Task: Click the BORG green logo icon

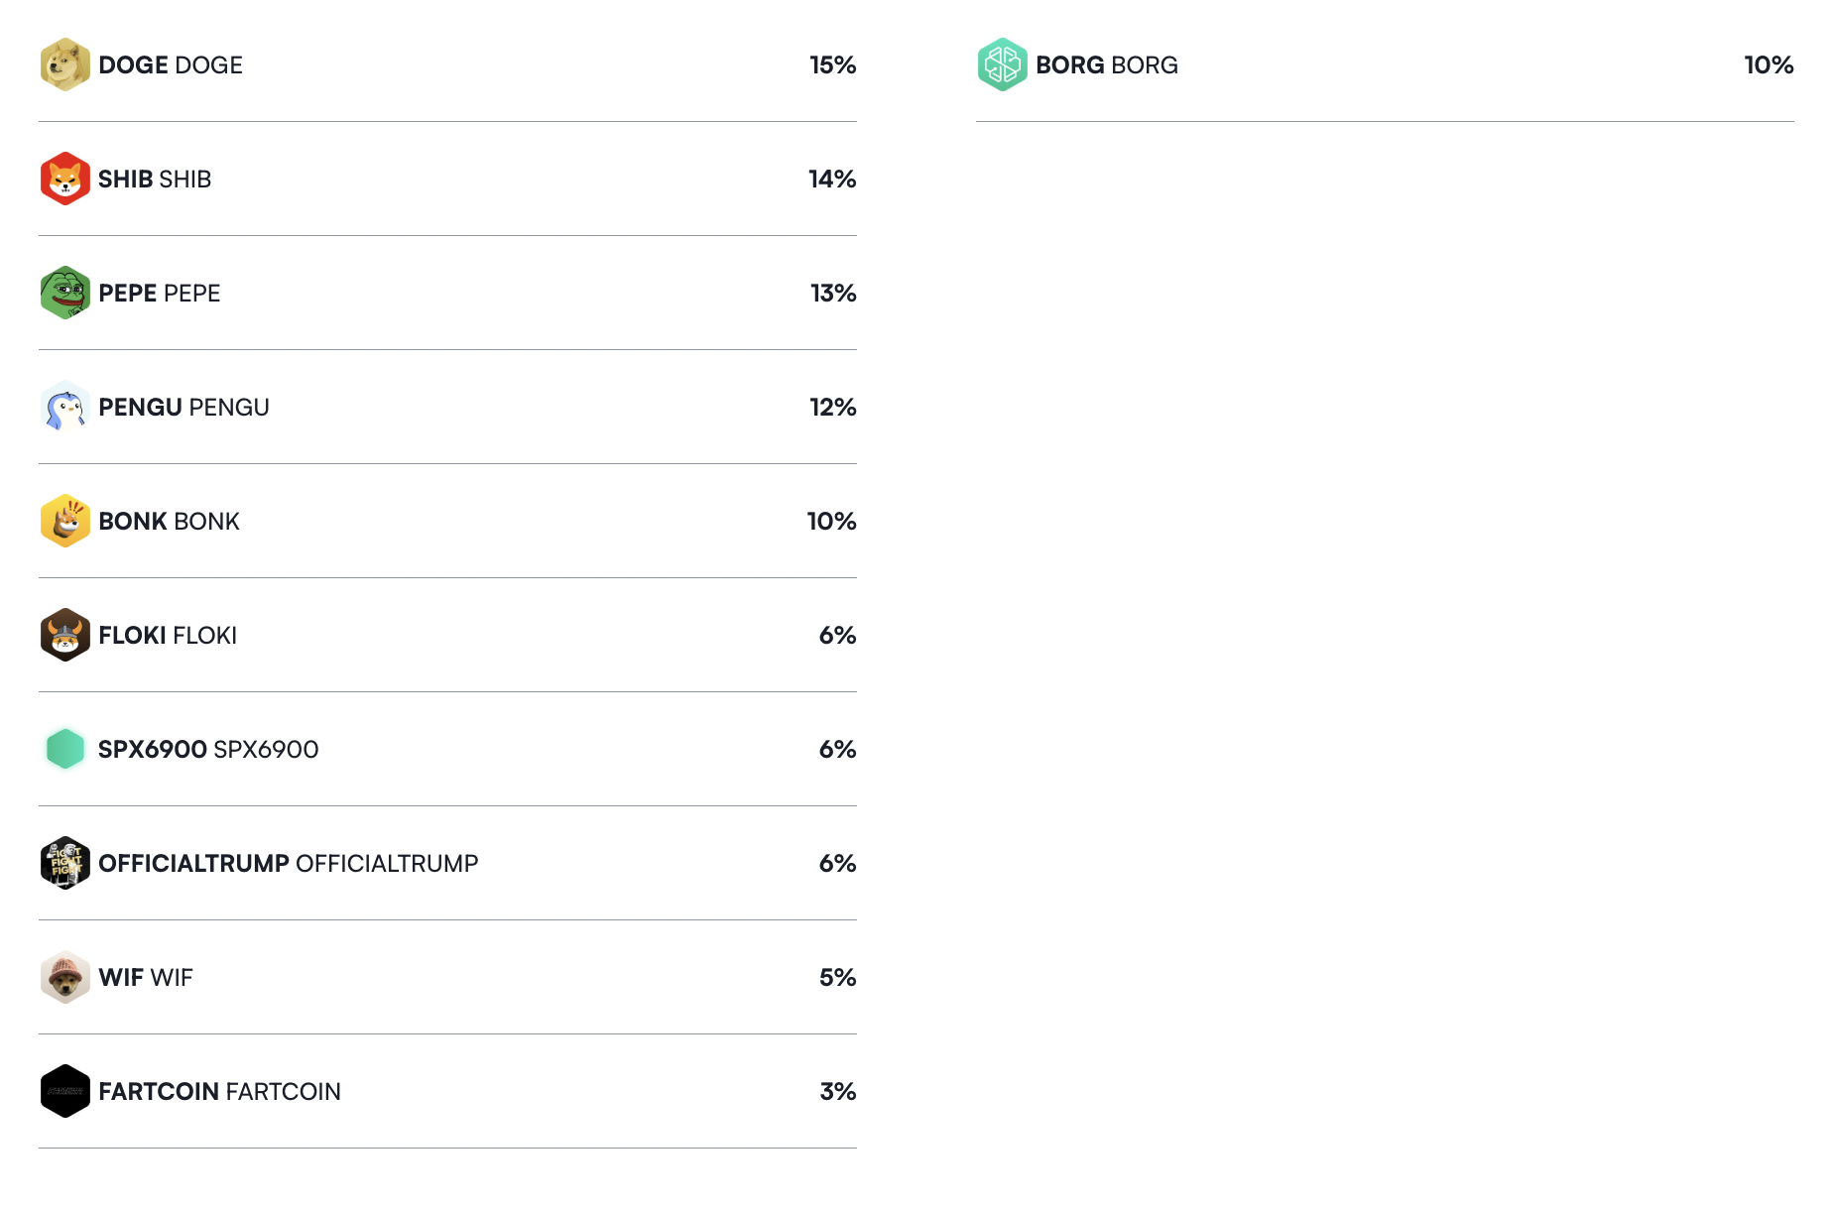Action: pos(1002,64)
